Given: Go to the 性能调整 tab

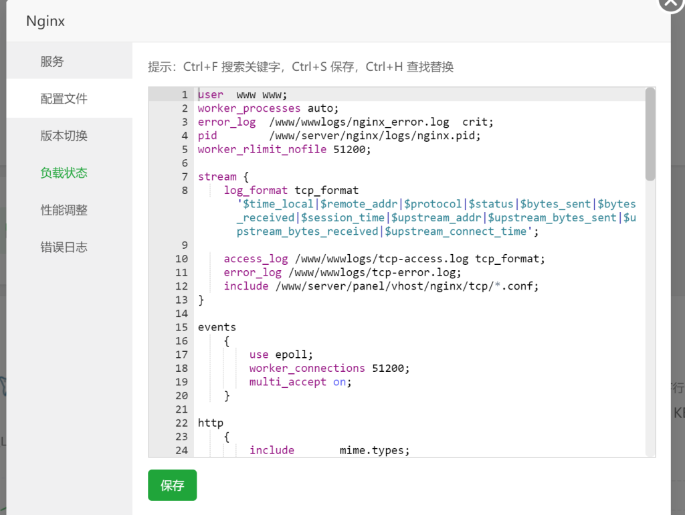Looking at the screenshot, I should tap(70, 210).
